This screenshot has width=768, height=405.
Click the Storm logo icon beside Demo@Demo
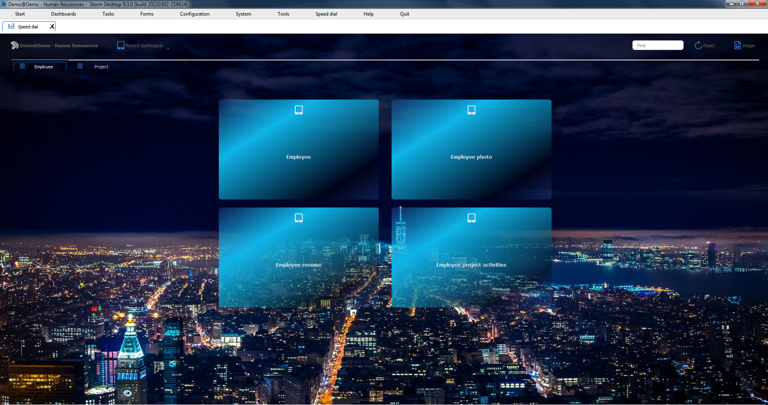pos(15,45)
